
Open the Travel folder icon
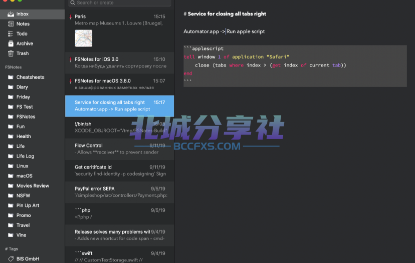pos(11,225)
